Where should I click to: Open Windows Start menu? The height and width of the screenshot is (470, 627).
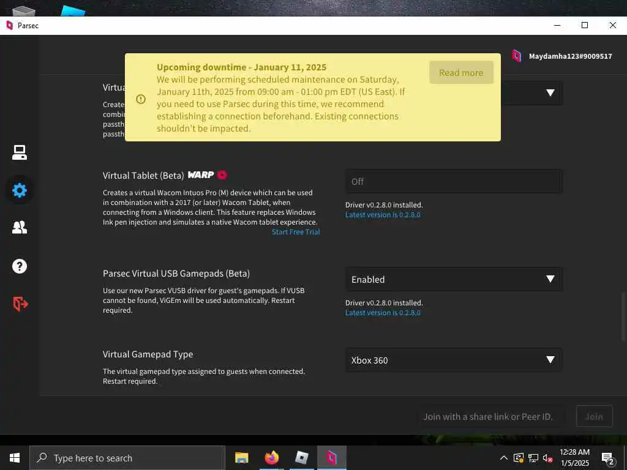coord(15,458)
